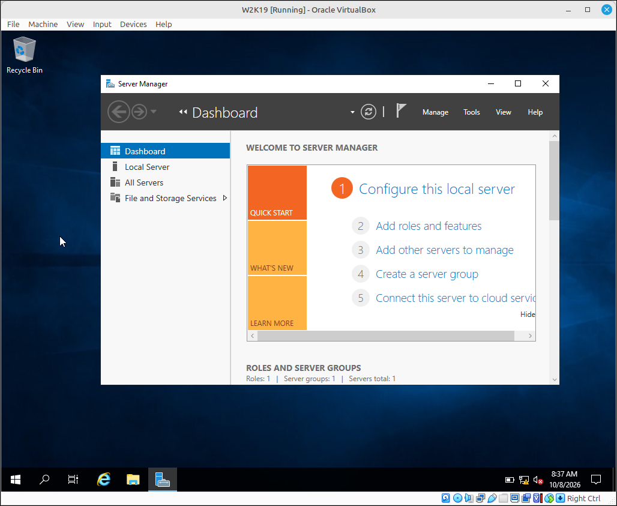Open Task View on the taskbar
Image resolution: width=617 pixels, height=506 pixels.
pyautogui.click(x=73, y=479)
